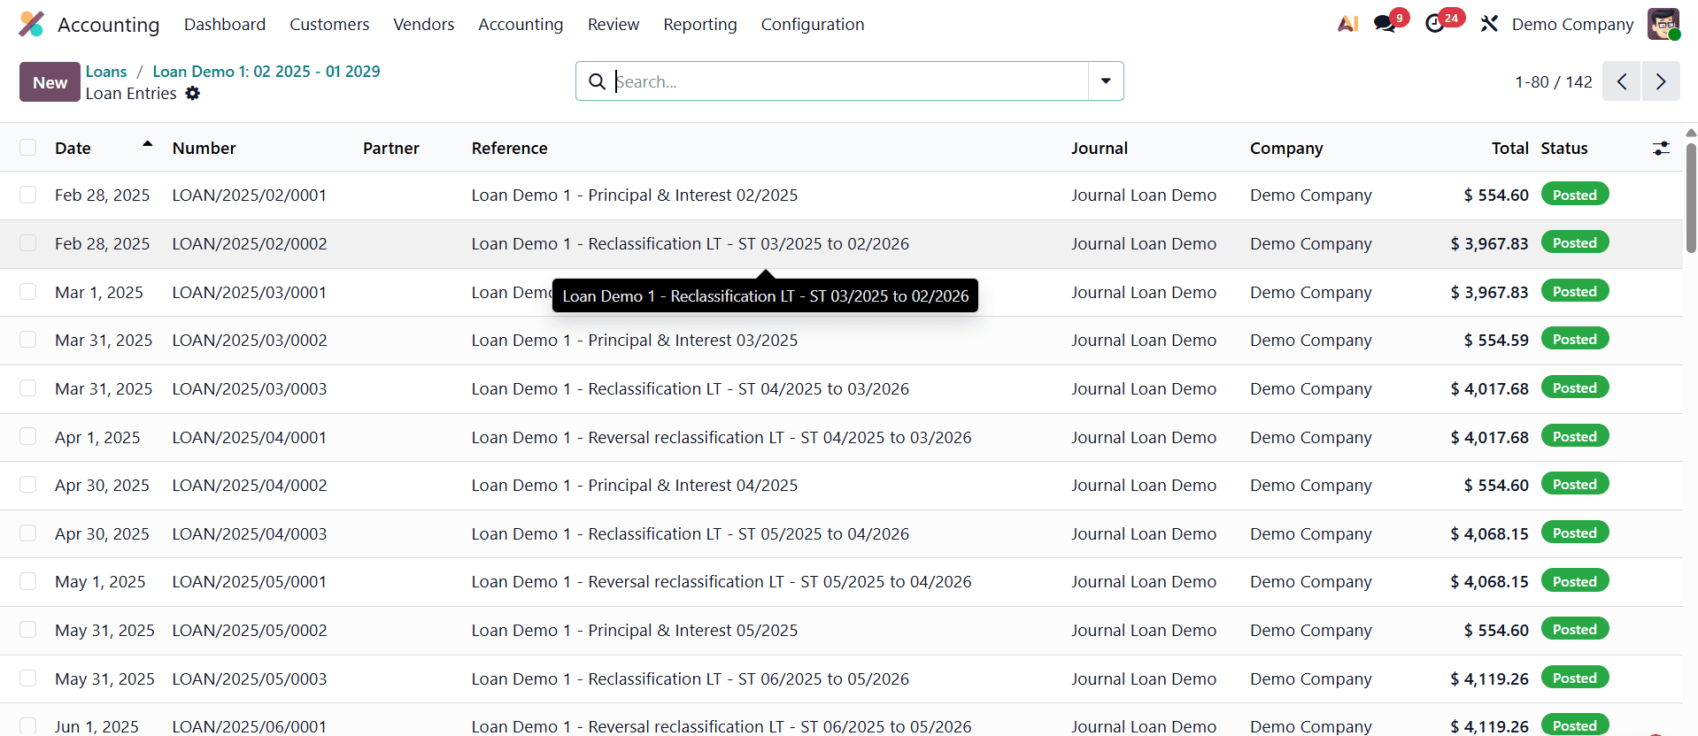Open the messages chat icon
Screen dimensions: 1698x736
point(1385,24)
